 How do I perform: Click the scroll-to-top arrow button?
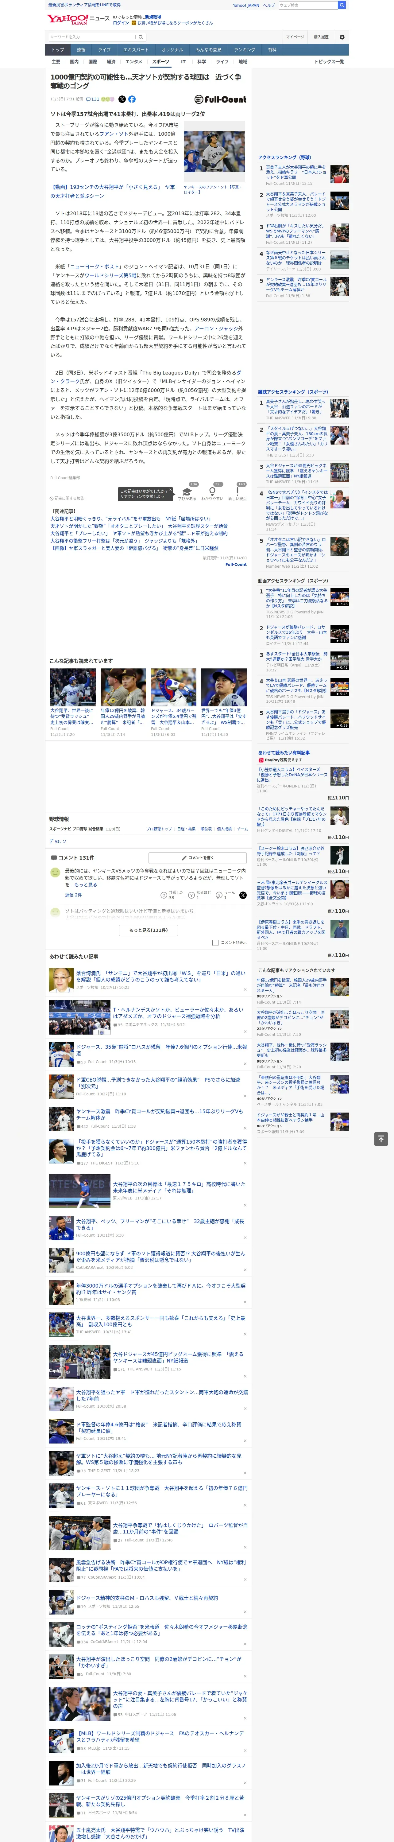[381, 1138]
